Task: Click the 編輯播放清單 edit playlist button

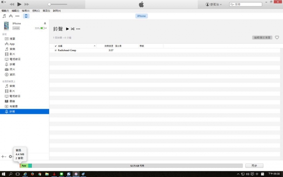Action: 262,38
